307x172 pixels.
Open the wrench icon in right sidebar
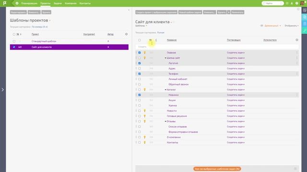point(305,30)
